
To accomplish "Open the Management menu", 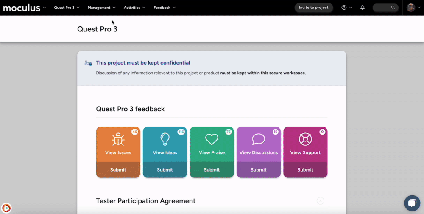I will (x=101, y=8).
